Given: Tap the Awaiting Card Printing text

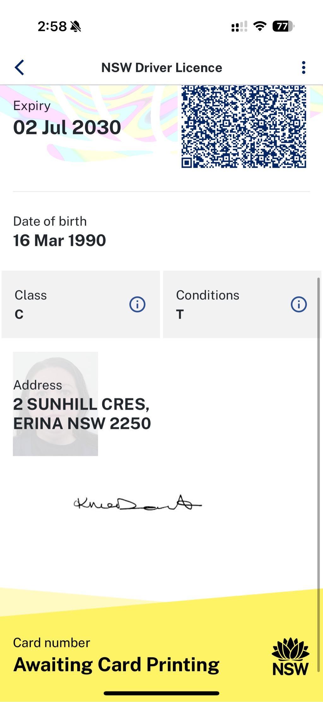Looking at the screenshot, I should [x=116, y=664].
